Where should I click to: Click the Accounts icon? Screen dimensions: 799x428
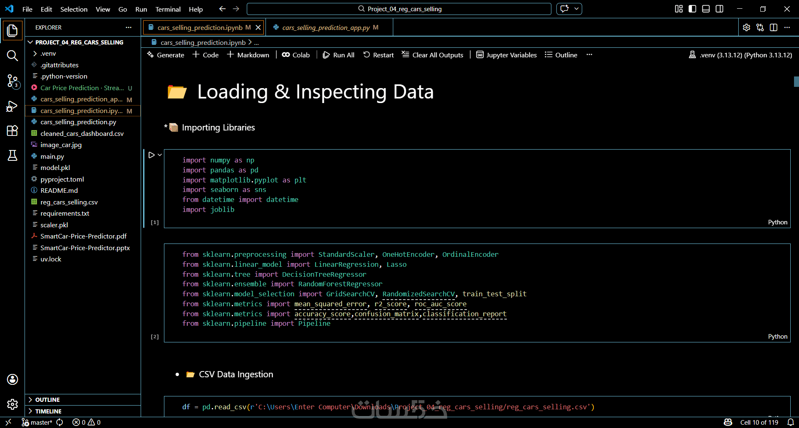tap(12, 379)
